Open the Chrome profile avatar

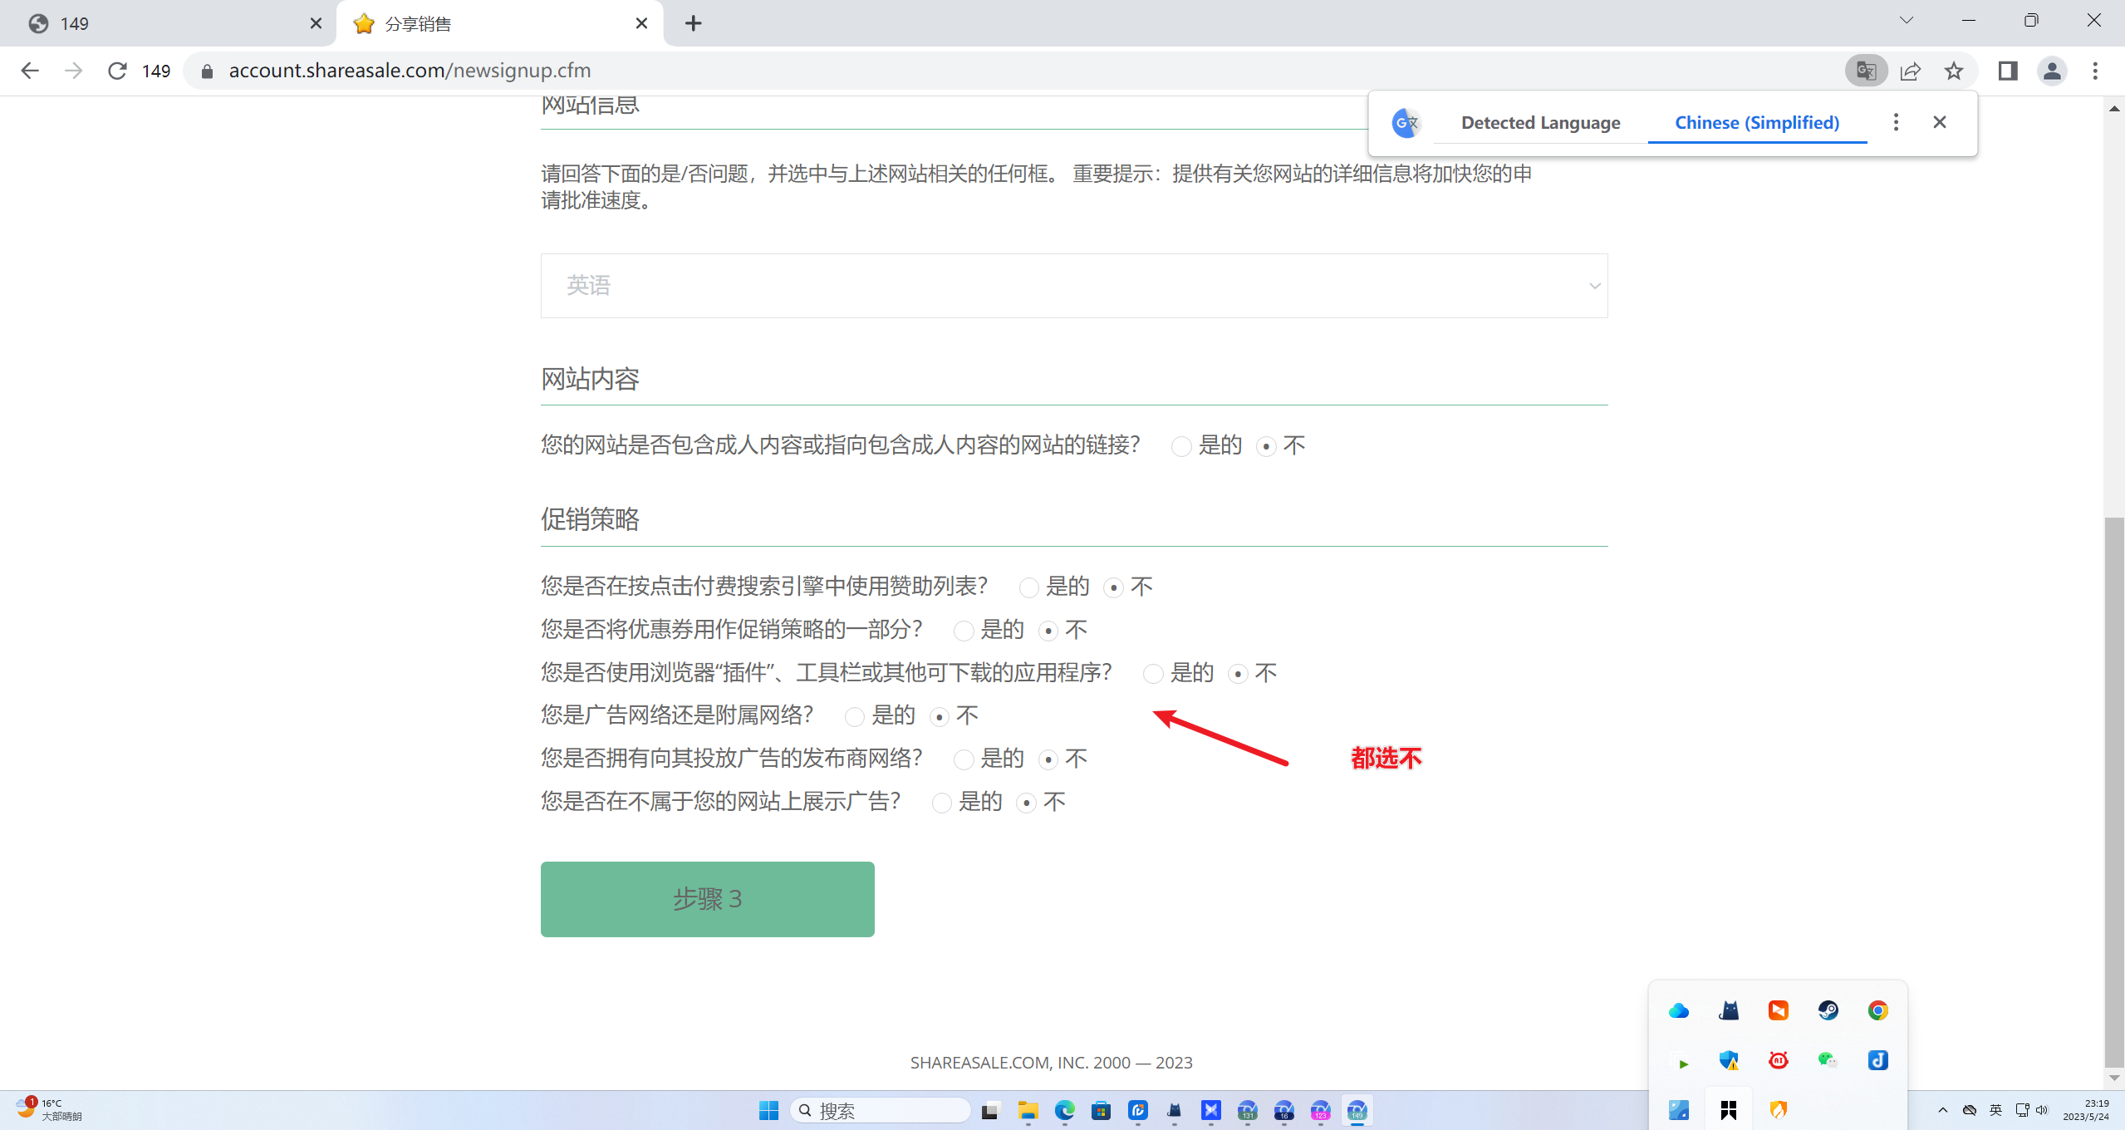coord(2052,71)
